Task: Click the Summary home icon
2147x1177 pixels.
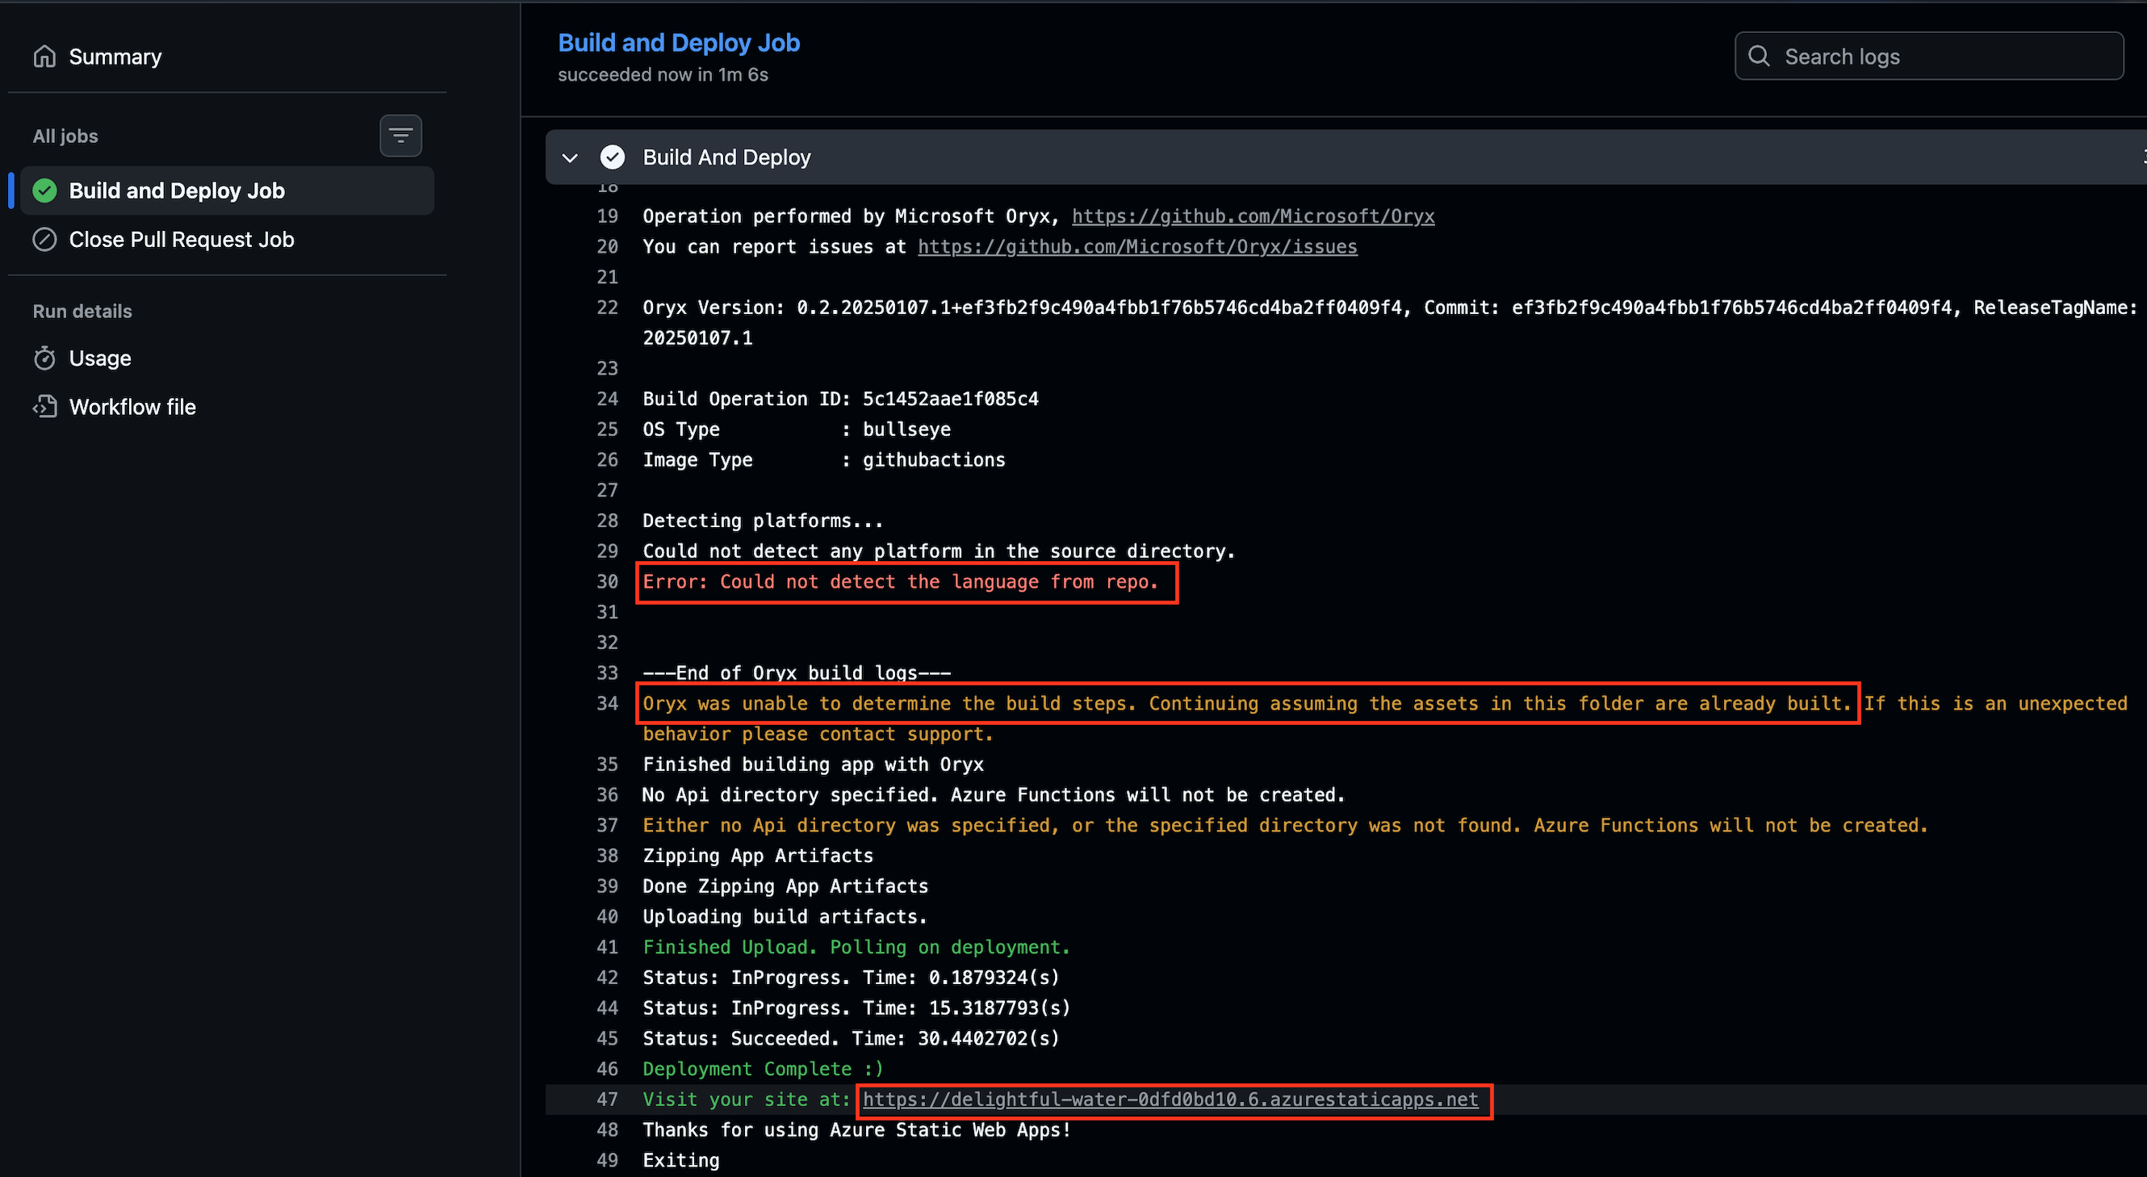Action: (x=44, y=57)
